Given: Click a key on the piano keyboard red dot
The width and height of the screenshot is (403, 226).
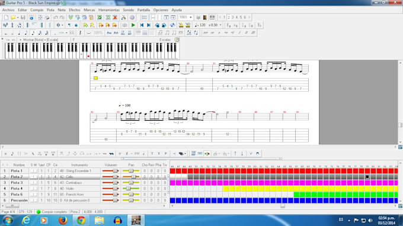Looking at the screenshot, I should point(88,56).
